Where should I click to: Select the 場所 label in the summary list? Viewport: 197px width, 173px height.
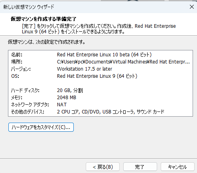tap(17, 62)
